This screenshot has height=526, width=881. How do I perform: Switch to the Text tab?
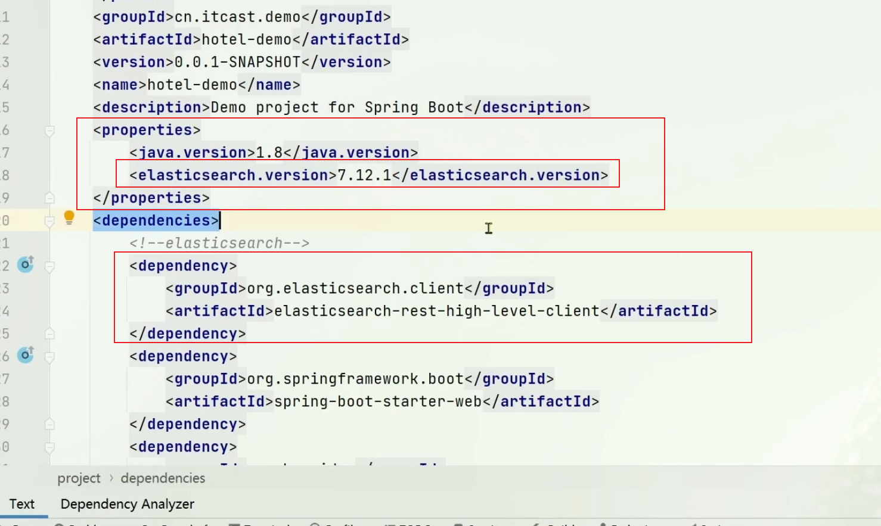point(22,504)
